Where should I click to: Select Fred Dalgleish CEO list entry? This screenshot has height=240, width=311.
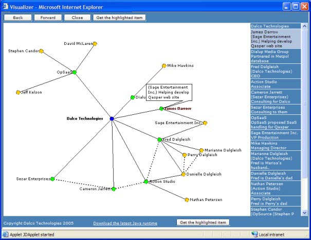tap(276, 71)
